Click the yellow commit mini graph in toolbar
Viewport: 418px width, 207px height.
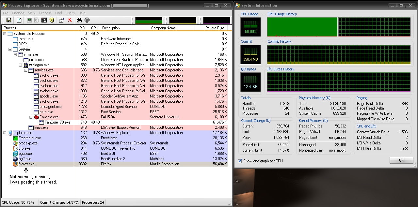183,21
